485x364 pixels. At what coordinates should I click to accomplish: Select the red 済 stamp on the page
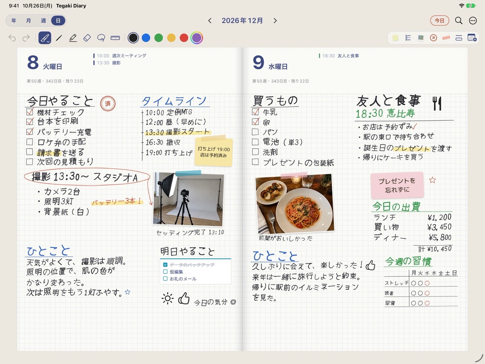click(108, 103)
